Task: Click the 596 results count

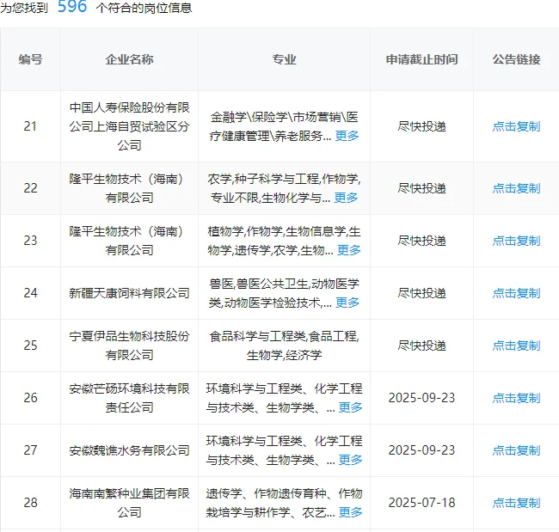Action: click(72, 6)
